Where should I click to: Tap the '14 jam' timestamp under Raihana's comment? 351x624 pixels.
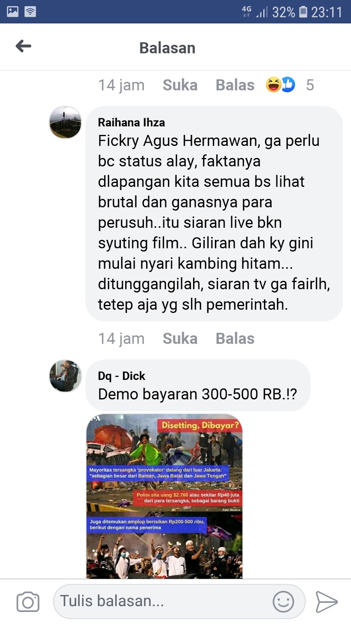[x=121, y=339]
